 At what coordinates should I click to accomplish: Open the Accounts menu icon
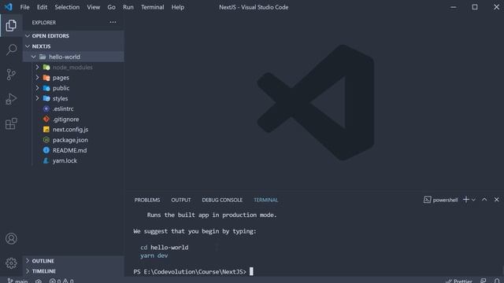(11, 238)
